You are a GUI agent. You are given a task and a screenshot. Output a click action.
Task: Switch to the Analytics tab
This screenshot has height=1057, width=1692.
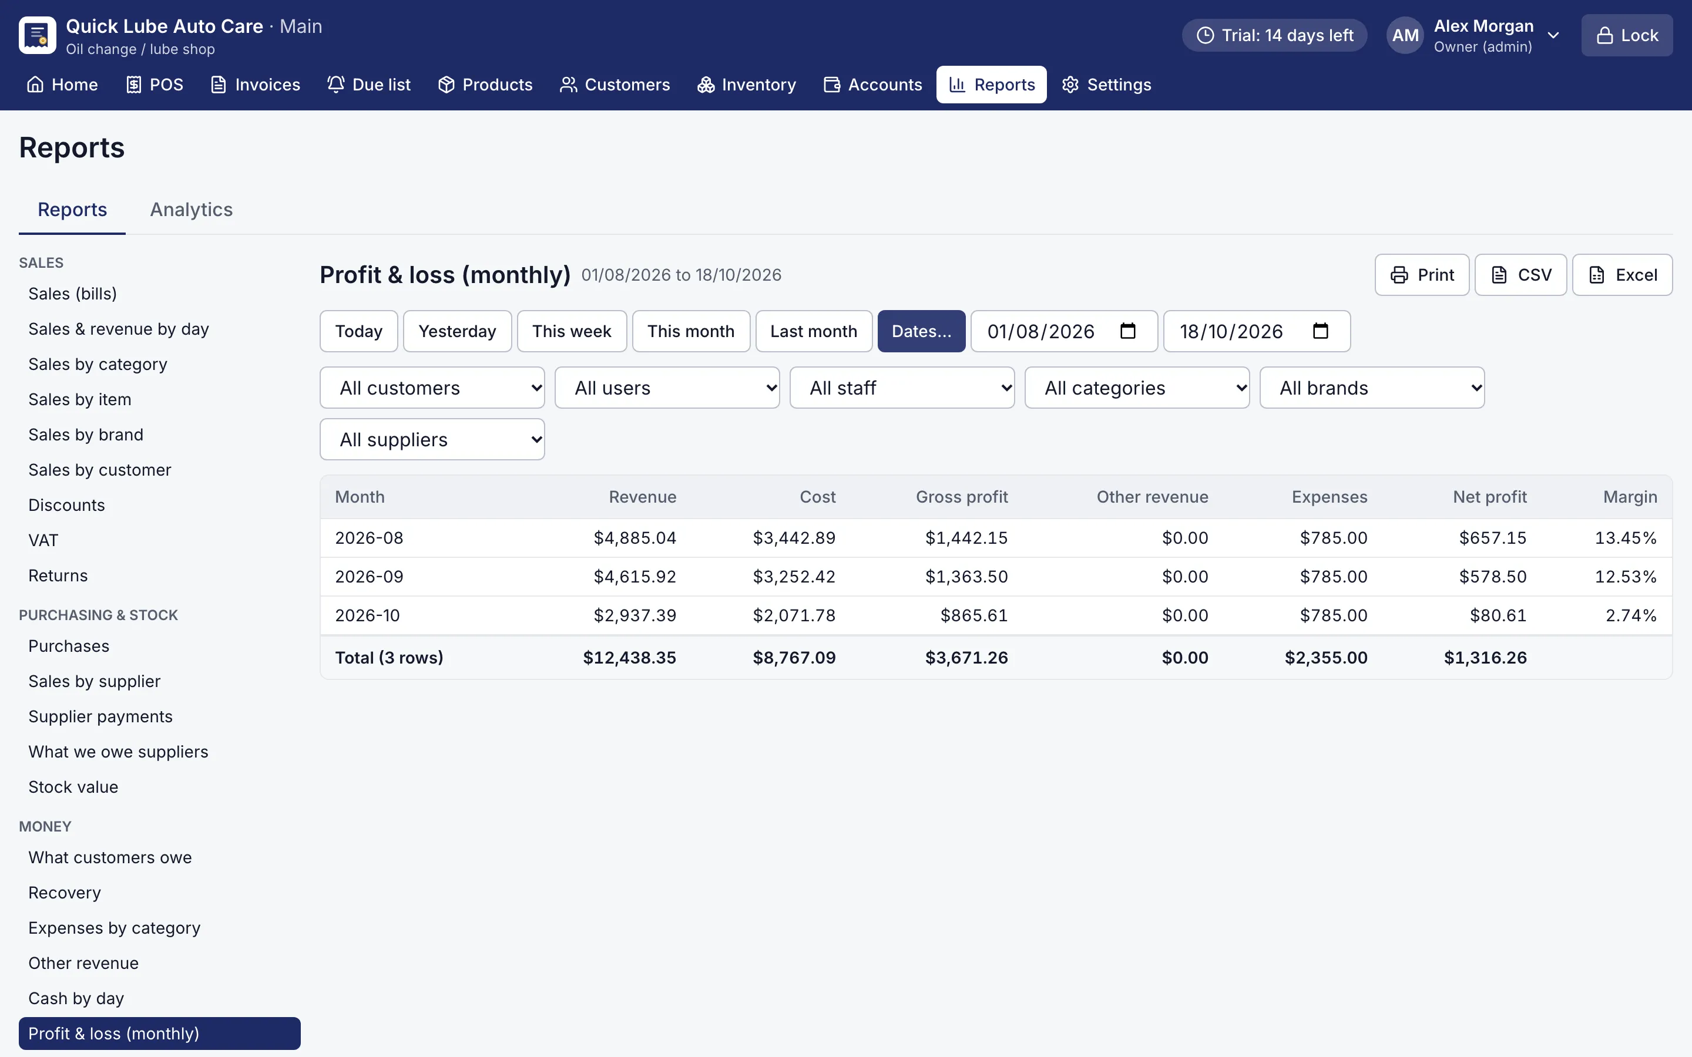[x=192, y=210]
